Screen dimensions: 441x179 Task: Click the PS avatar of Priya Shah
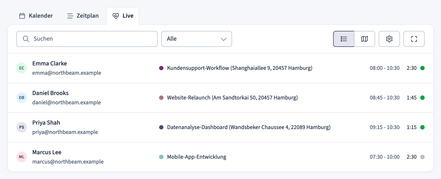pyautogui.click(x=22, y=127)
